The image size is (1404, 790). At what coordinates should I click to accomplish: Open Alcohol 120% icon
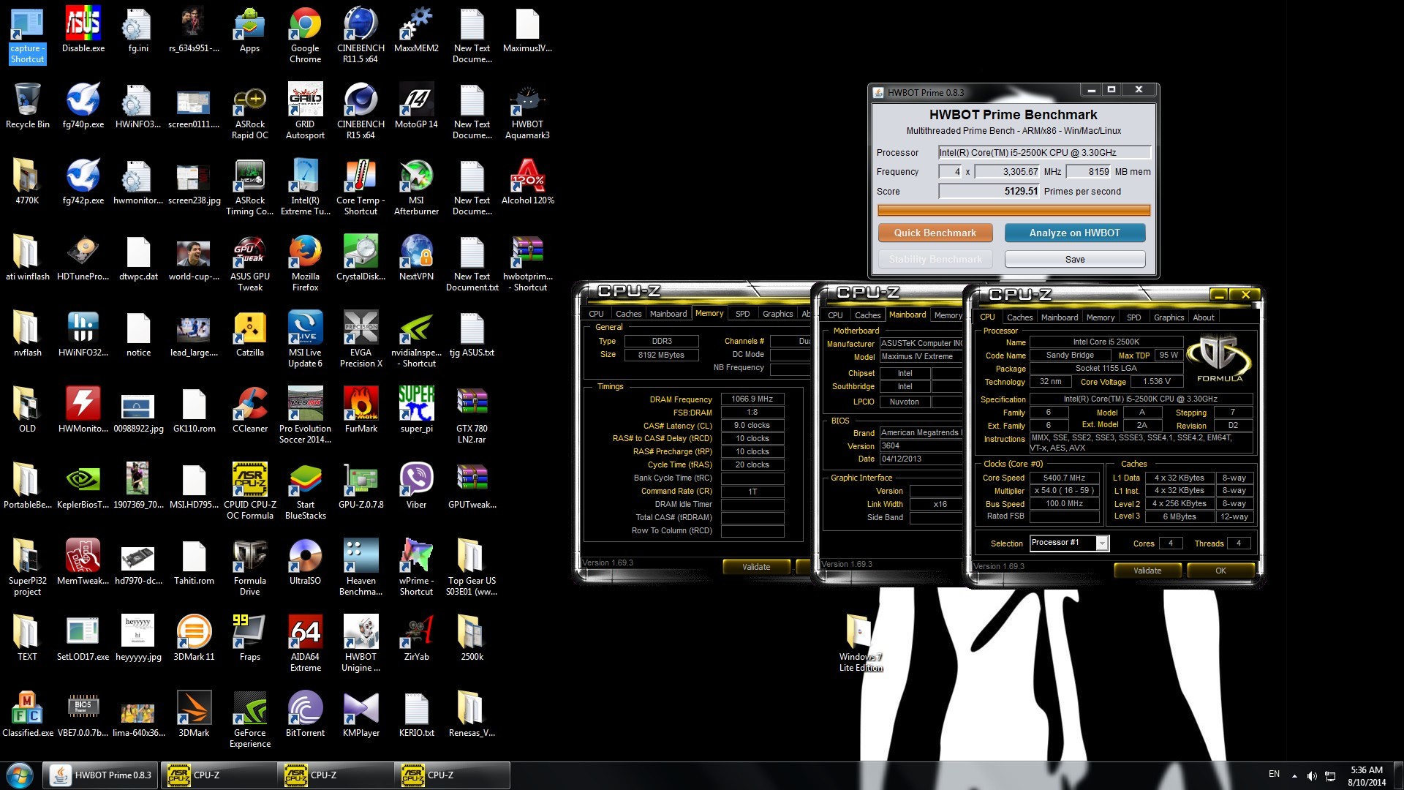click(x=527, y=182)
